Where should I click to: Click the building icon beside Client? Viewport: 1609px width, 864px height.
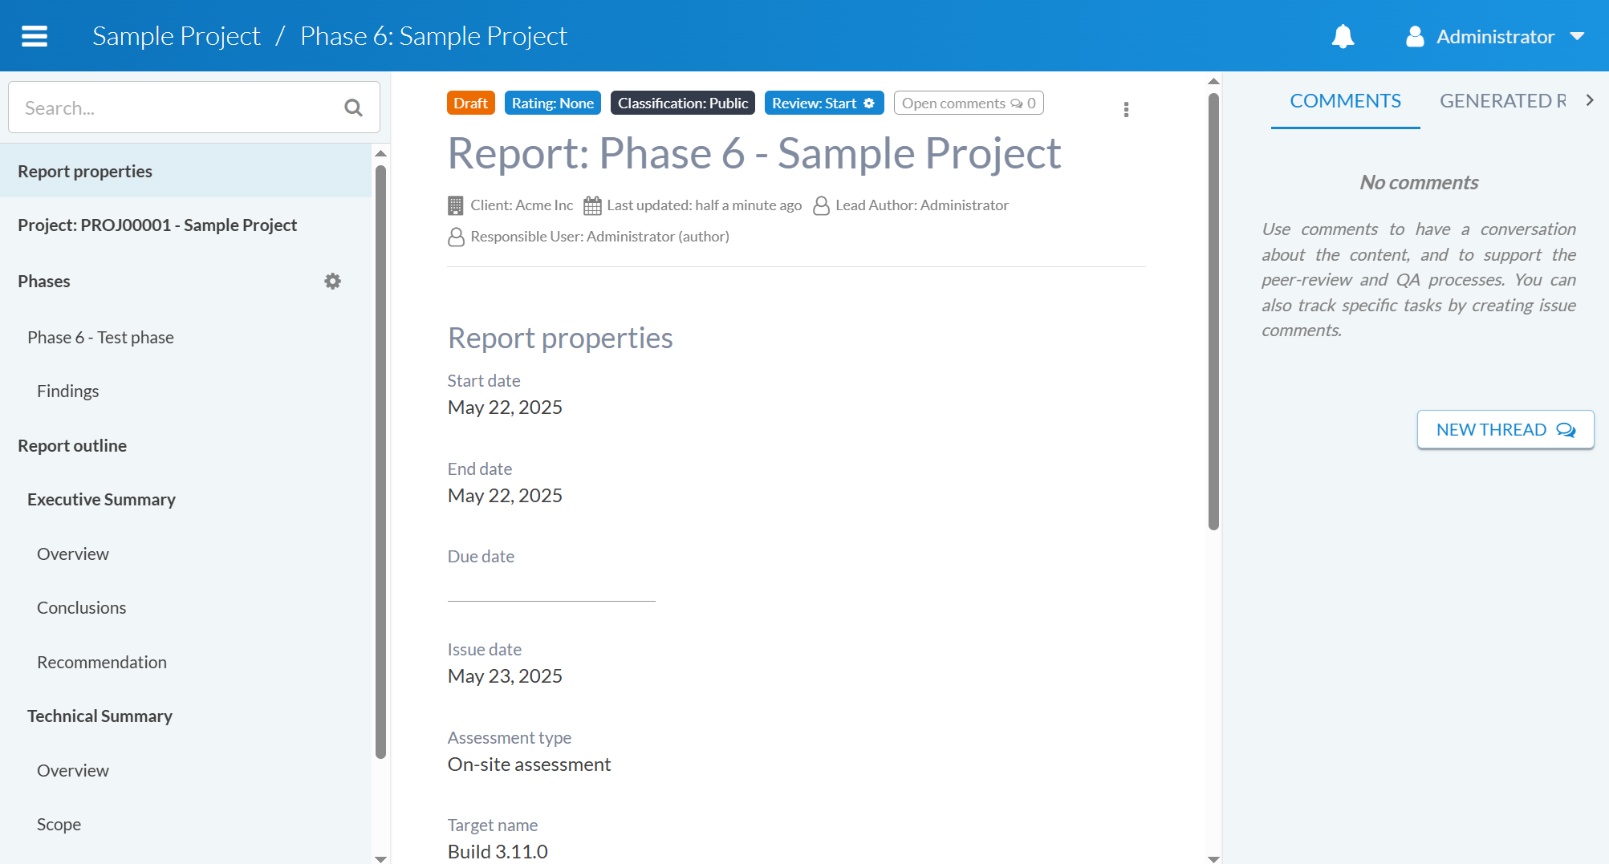pos(455,205)
